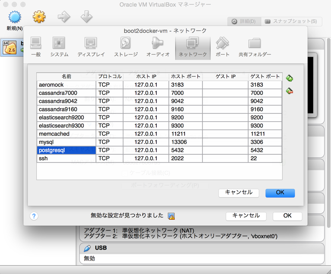
Task: Open the 一般 (General) settings category
Action: point(36,47)
